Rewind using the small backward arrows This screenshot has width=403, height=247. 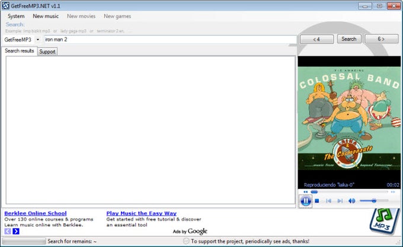pos(305,192)
